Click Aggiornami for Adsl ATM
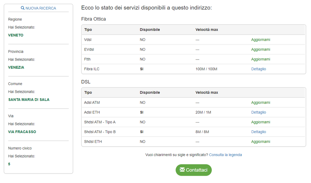 point(261,103)
